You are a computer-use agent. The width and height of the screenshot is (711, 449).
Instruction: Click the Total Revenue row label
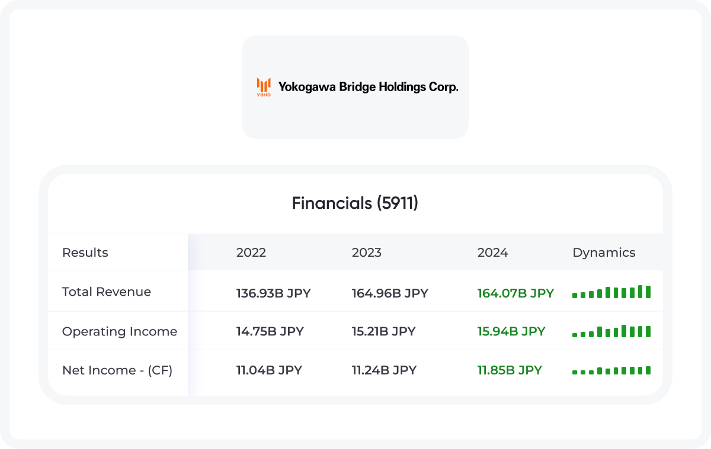point(107,292)
